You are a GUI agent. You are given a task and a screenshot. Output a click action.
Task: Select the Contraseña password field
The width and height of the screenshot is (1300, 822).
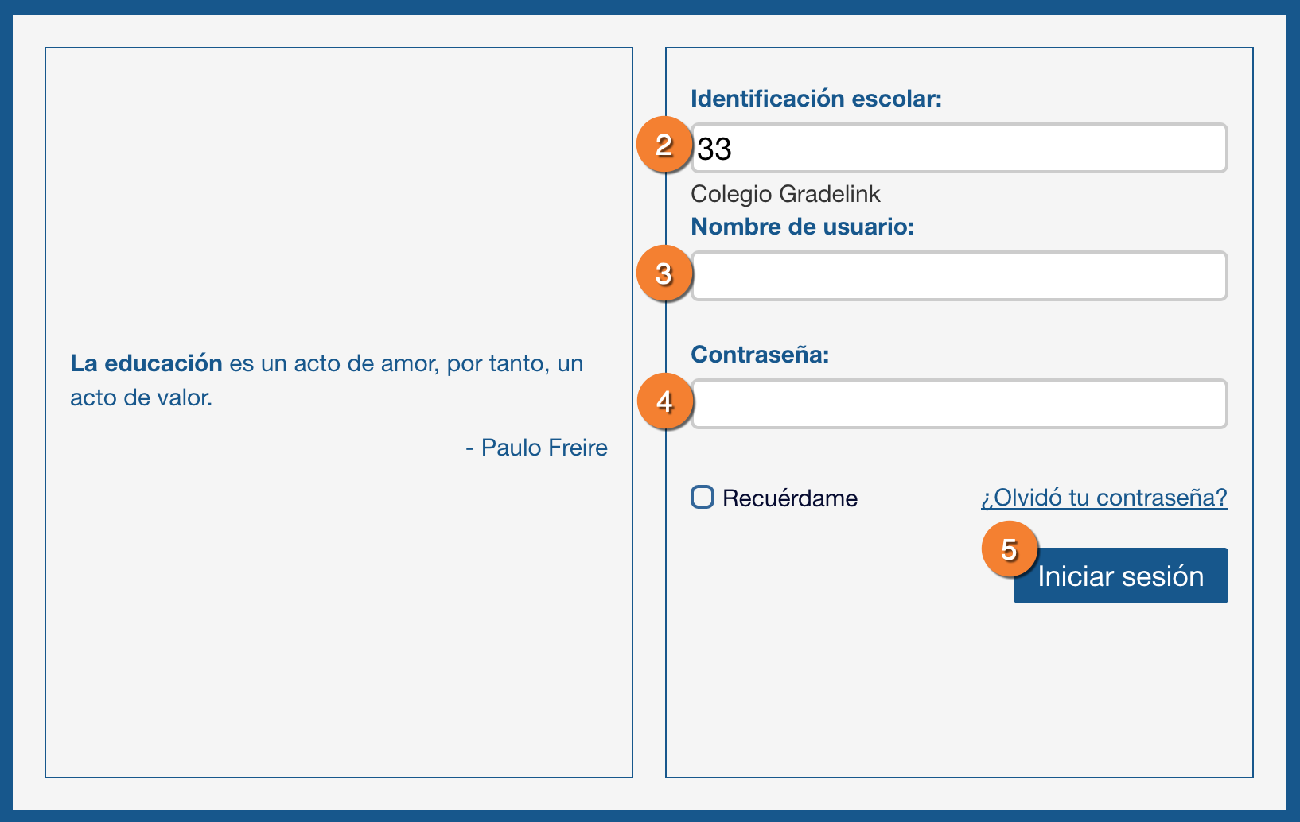[x=959, y=404]
